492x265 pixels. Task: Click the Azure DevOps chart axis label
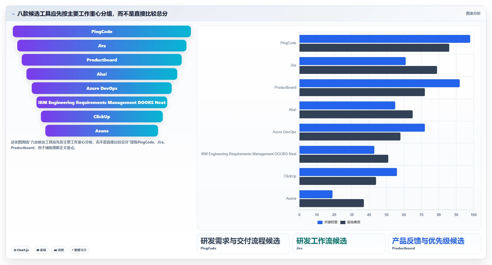pyautogui.click(x=284, y=132)
